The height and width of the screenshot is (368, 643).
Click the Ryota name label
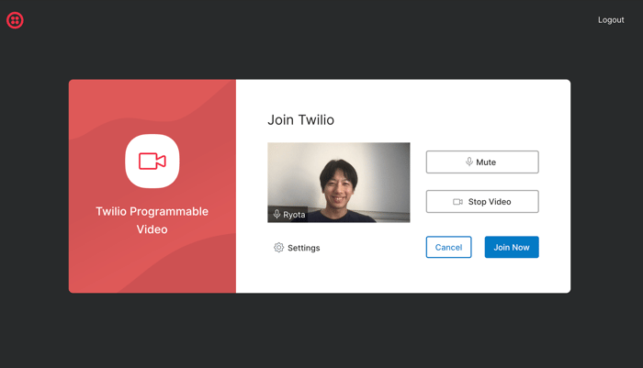[x=294, y=215]
